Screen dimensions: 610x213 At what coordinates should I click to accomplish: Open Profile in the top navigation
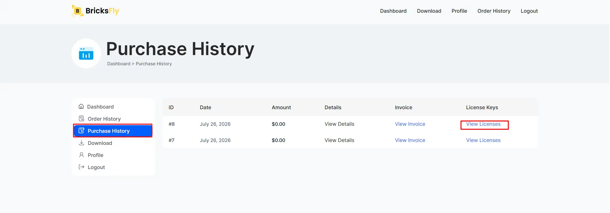tap(459, 11)
